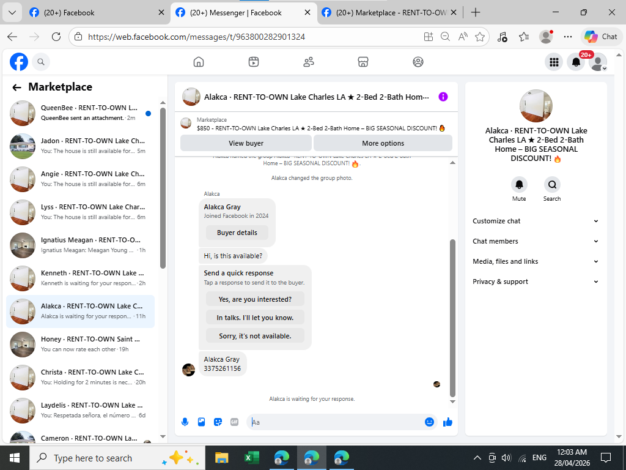This screenshot has height=470, width=626.
Task: Search in conversation magnifier icon
Action: point(552,185)
